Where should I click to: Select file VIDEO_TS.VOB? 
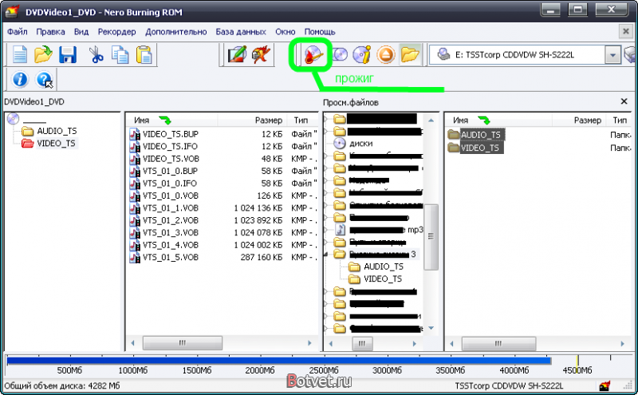(171, 159)
